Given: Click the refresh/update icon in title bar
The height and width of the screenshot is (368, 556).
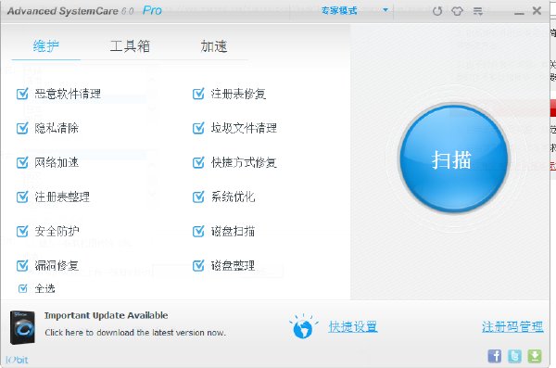Looking at the screenshot, I should pyautogui.click(x=437, y=11).
